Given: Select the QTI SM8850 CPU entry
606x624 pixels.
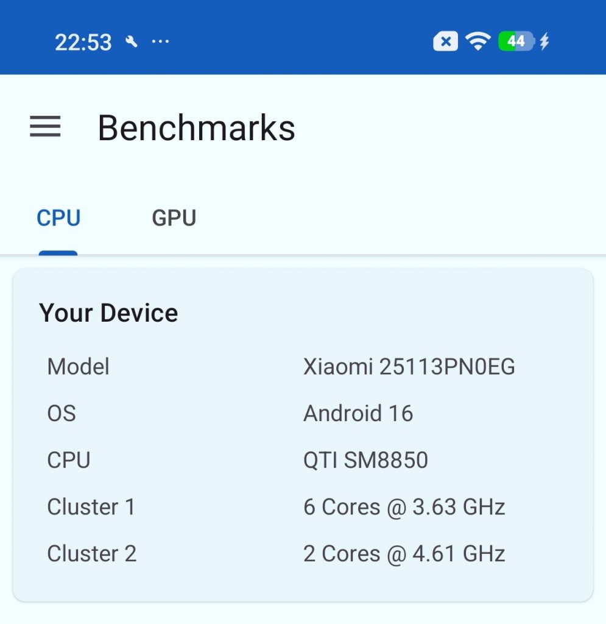Looking at the screenshot, I should click(x=365, y=460).
